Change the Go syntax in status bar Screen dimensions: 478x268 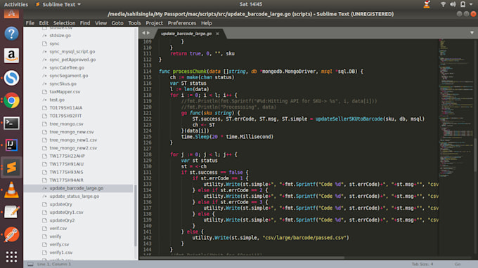coord(458,264)
